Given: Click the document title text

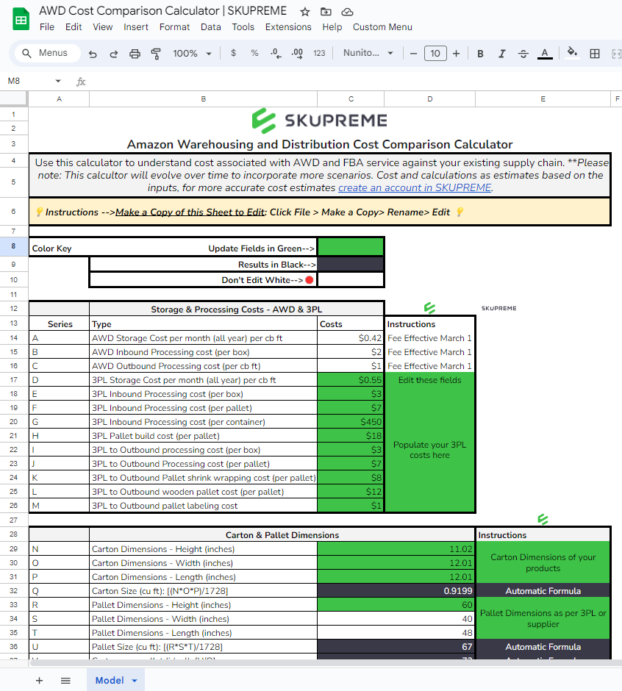Looking at the screenshot, I should point(162,10).
